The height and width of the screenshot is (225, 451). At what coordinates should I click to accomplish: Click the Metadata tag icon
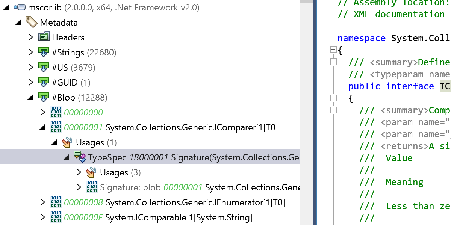click(32, 22)
